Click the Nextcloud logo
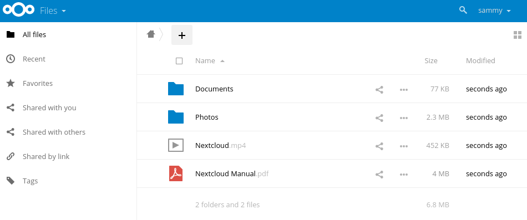This screenshot has width=527, height=220. coord(18,10)
